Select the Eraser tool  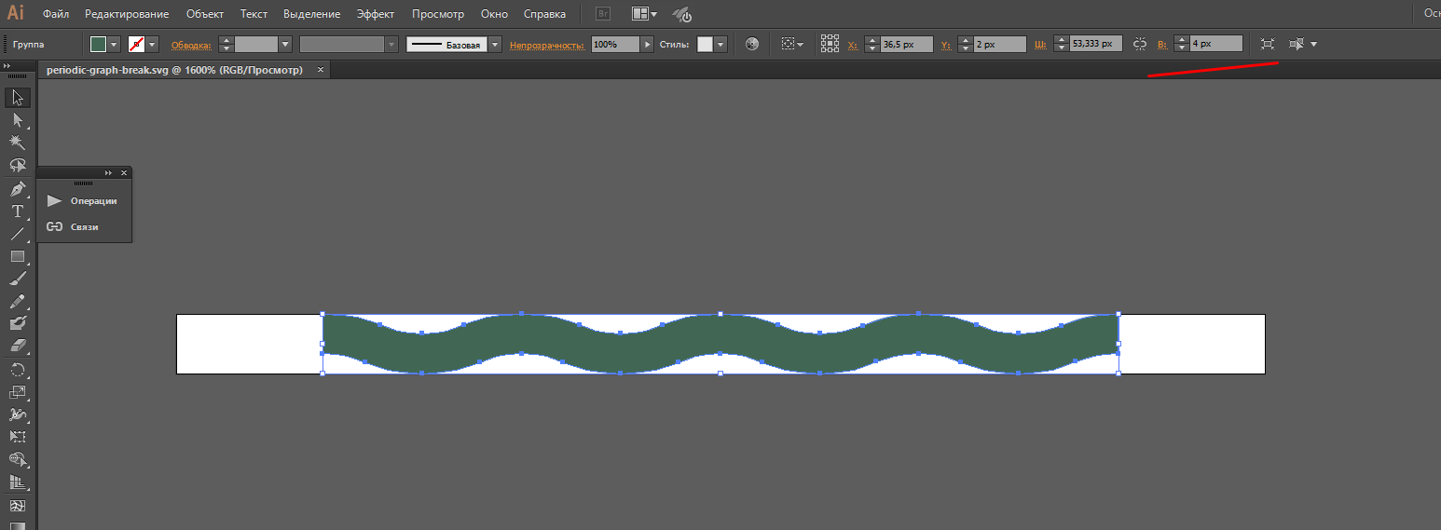pos(17,346)
